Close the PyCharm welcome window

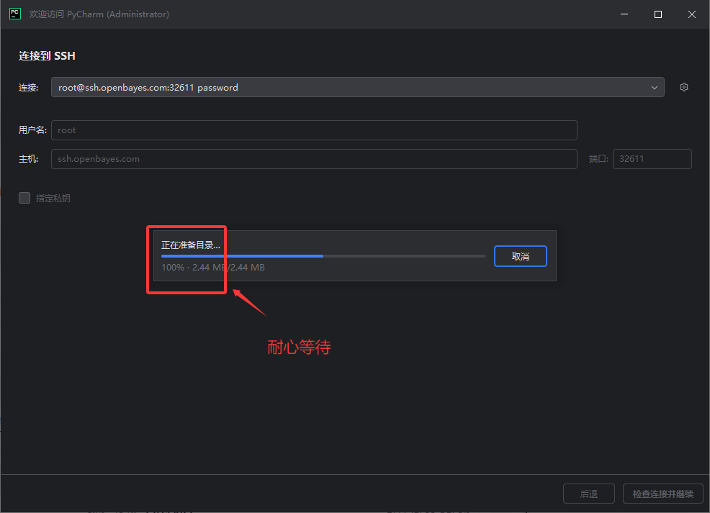(692, 14)
